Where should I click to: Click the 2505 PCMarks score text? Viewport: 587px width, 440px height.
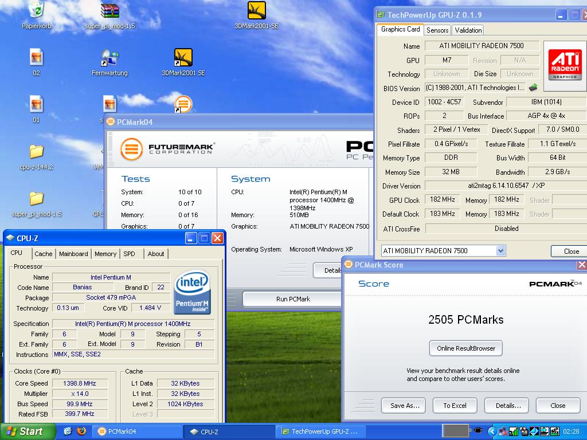click(x=465, y=320)
